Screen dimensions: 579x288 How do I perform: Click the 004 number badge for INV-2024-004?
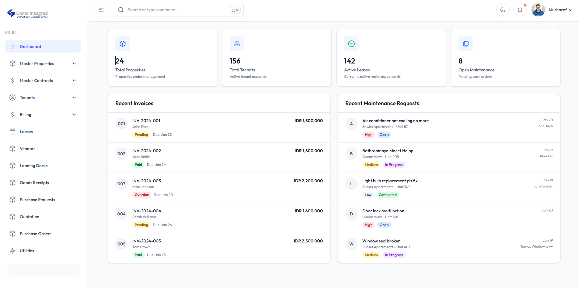pos(121,214)
